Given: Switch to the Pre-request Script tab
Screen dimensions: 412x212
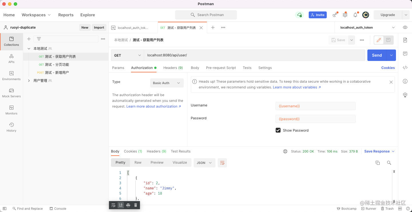Looking at the screenshot, I should click(x=221, y=68).
